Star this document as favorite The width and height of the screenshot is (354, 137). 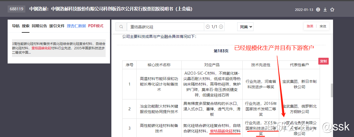point(332,10)
